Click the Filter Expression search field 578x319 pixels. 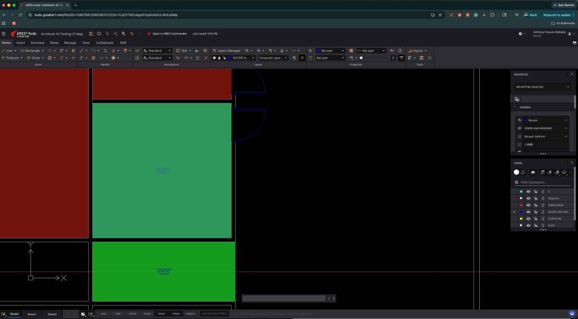pyautogui.click(x=542, y=182)
